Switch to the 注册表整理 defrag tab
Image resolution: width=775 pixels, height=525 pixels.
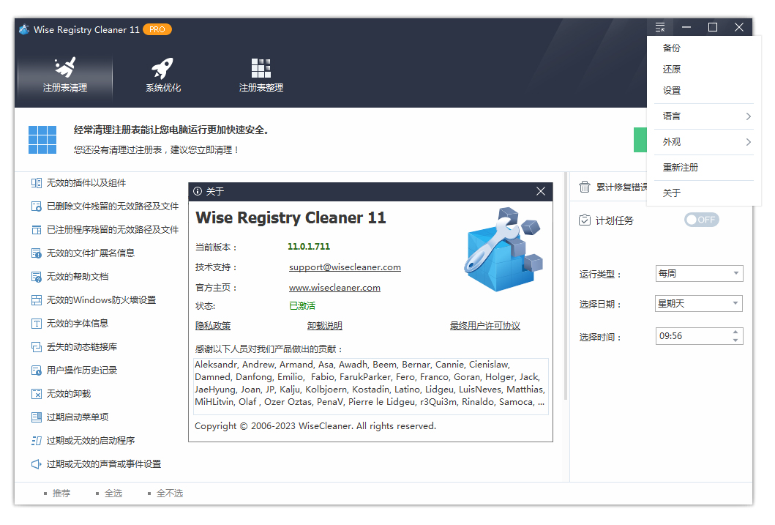pos(261,76)
